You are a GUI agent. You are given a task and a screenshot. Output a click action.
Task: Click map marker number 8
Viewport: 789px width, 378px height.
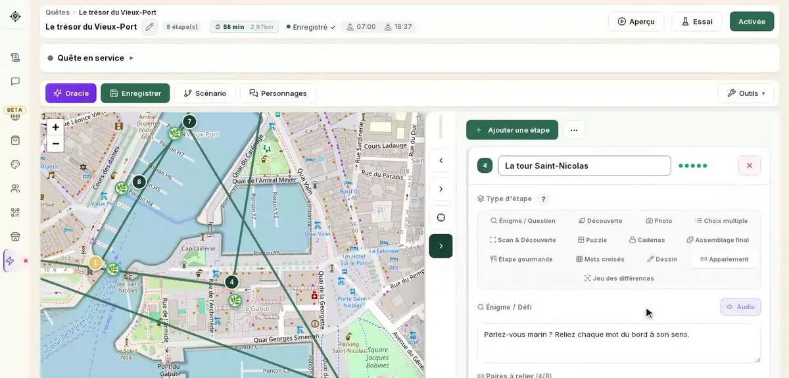pyautogui.click(x=139, y=182)
